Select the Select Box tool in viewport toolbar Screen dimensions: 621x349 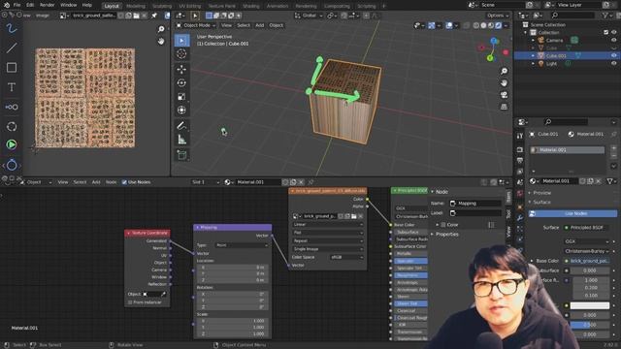181,41
